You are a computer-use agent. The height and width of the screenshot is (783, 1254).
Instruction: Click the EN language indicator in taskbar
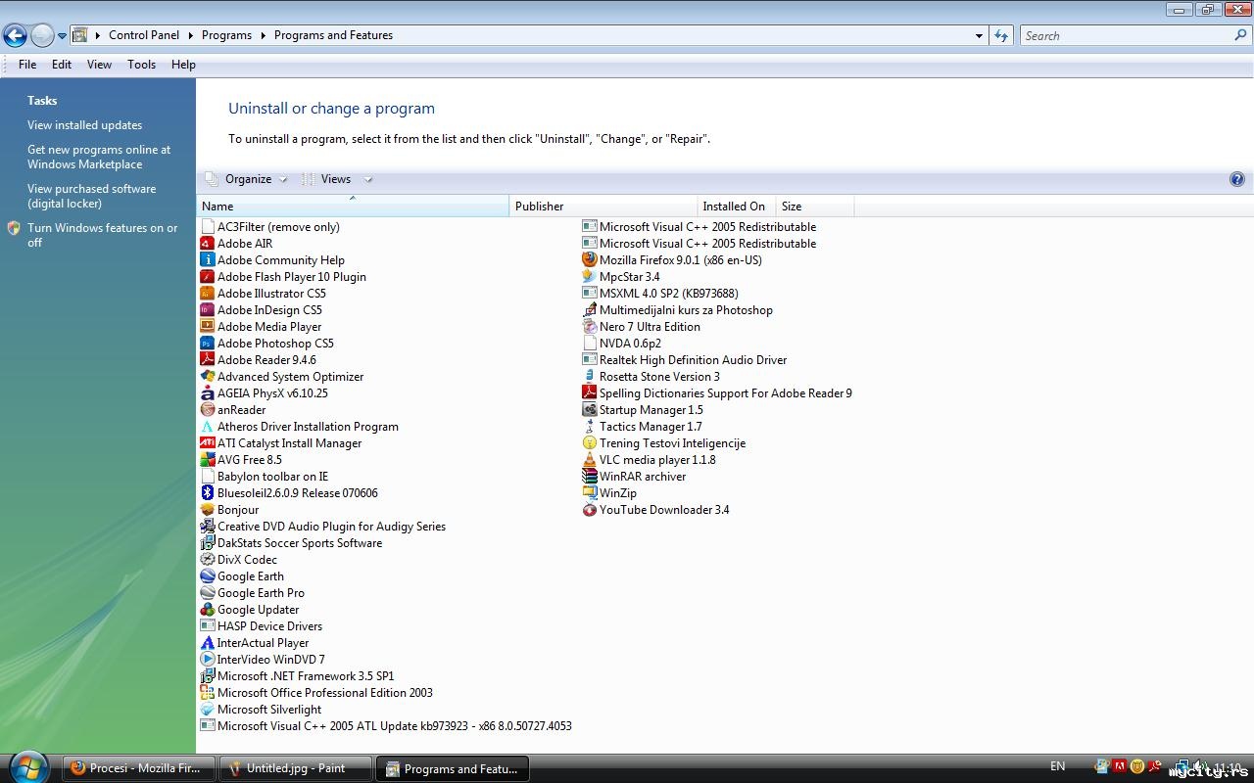point(1057,766)
